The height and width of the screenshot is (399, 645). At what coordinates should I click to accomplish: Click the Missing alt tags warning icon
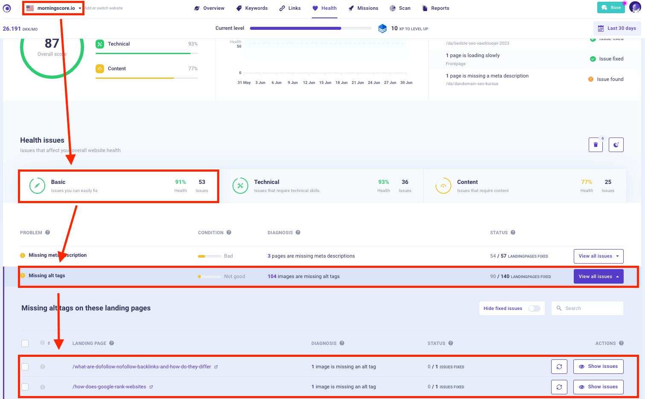tap(23, 276)
